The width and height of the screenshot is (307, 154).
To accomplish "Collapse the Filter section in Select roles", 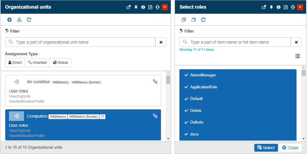I will pos(187,31).
